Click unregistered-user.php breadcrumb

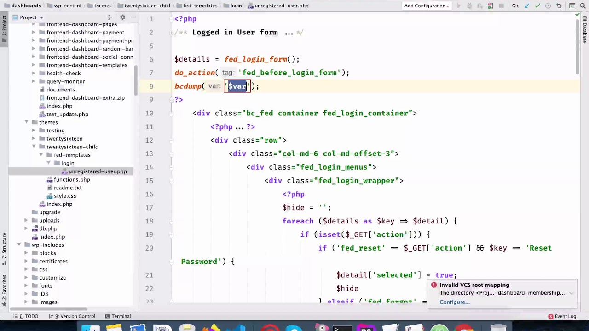(x=278, y=6)
